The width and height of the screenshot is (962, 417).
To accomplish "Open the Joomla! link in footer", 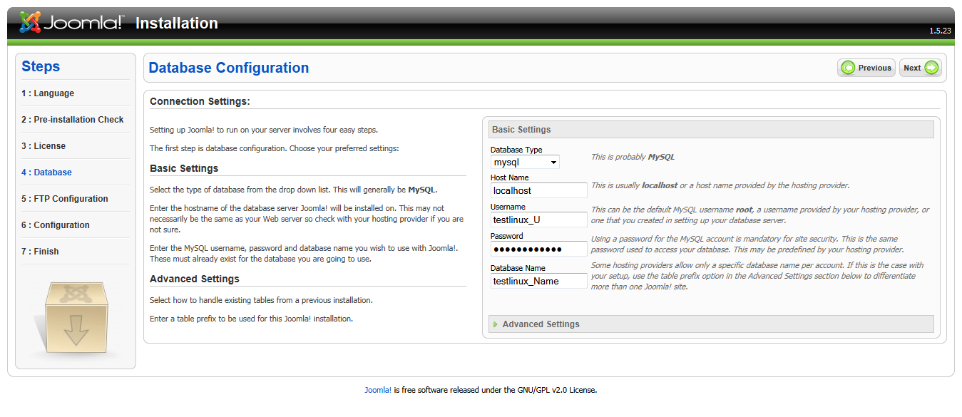I will [x=378, y=390].
